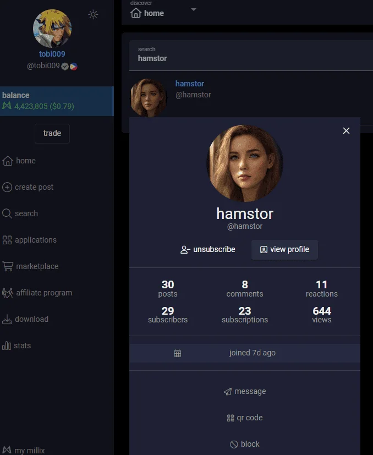Open affiliate program in the sidebar
Viewport: 373px width, 455px height.
(x=37, y=293)
